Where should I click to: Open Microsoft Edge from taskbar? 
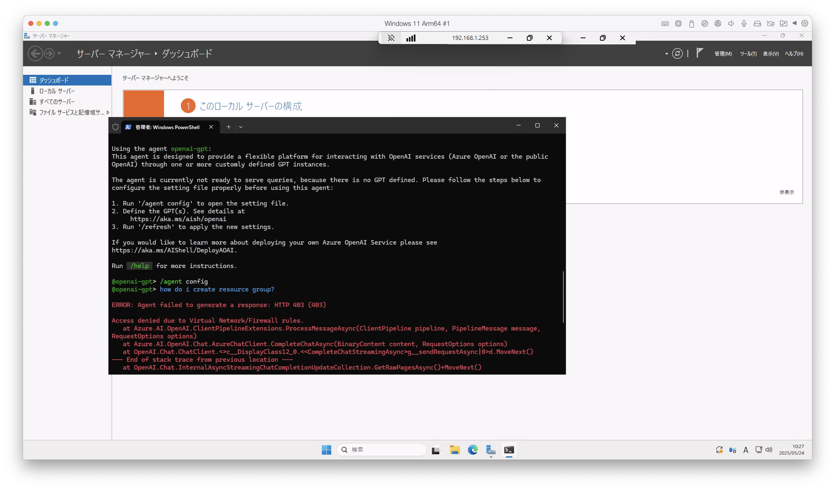point(473,450)
